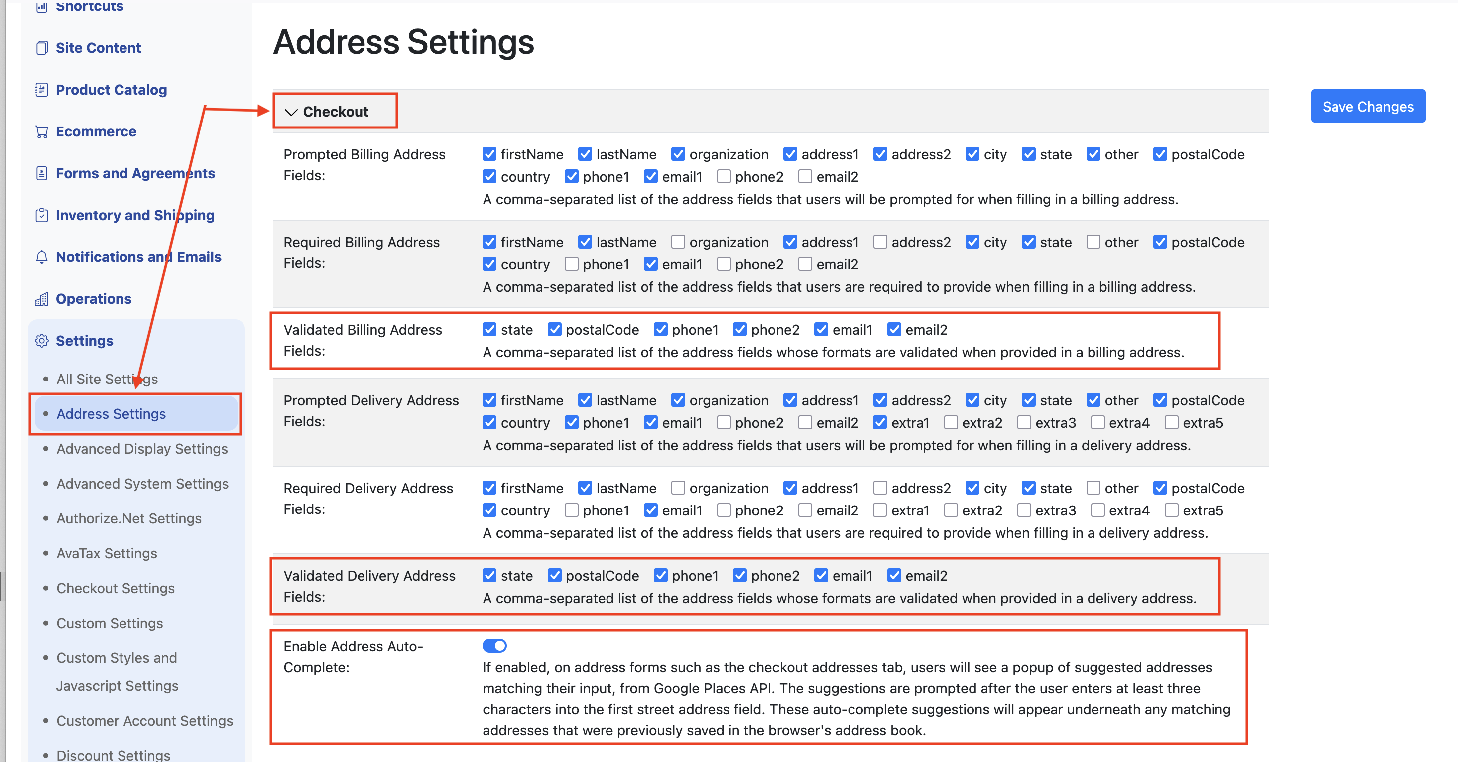Select Address Settings in sidebar
This screenshot has width=1458, height=762.
[111, 414]
